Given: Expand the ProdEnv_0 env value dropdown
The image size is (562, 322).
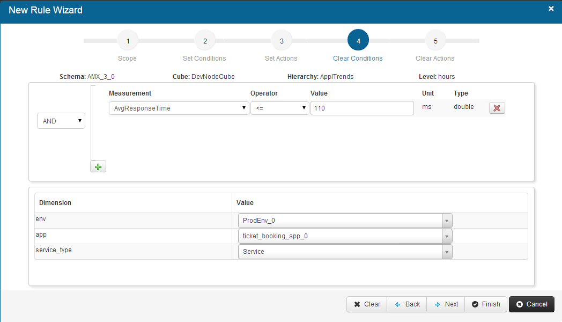Looking at the screenshot, I should tap(345, 221).
